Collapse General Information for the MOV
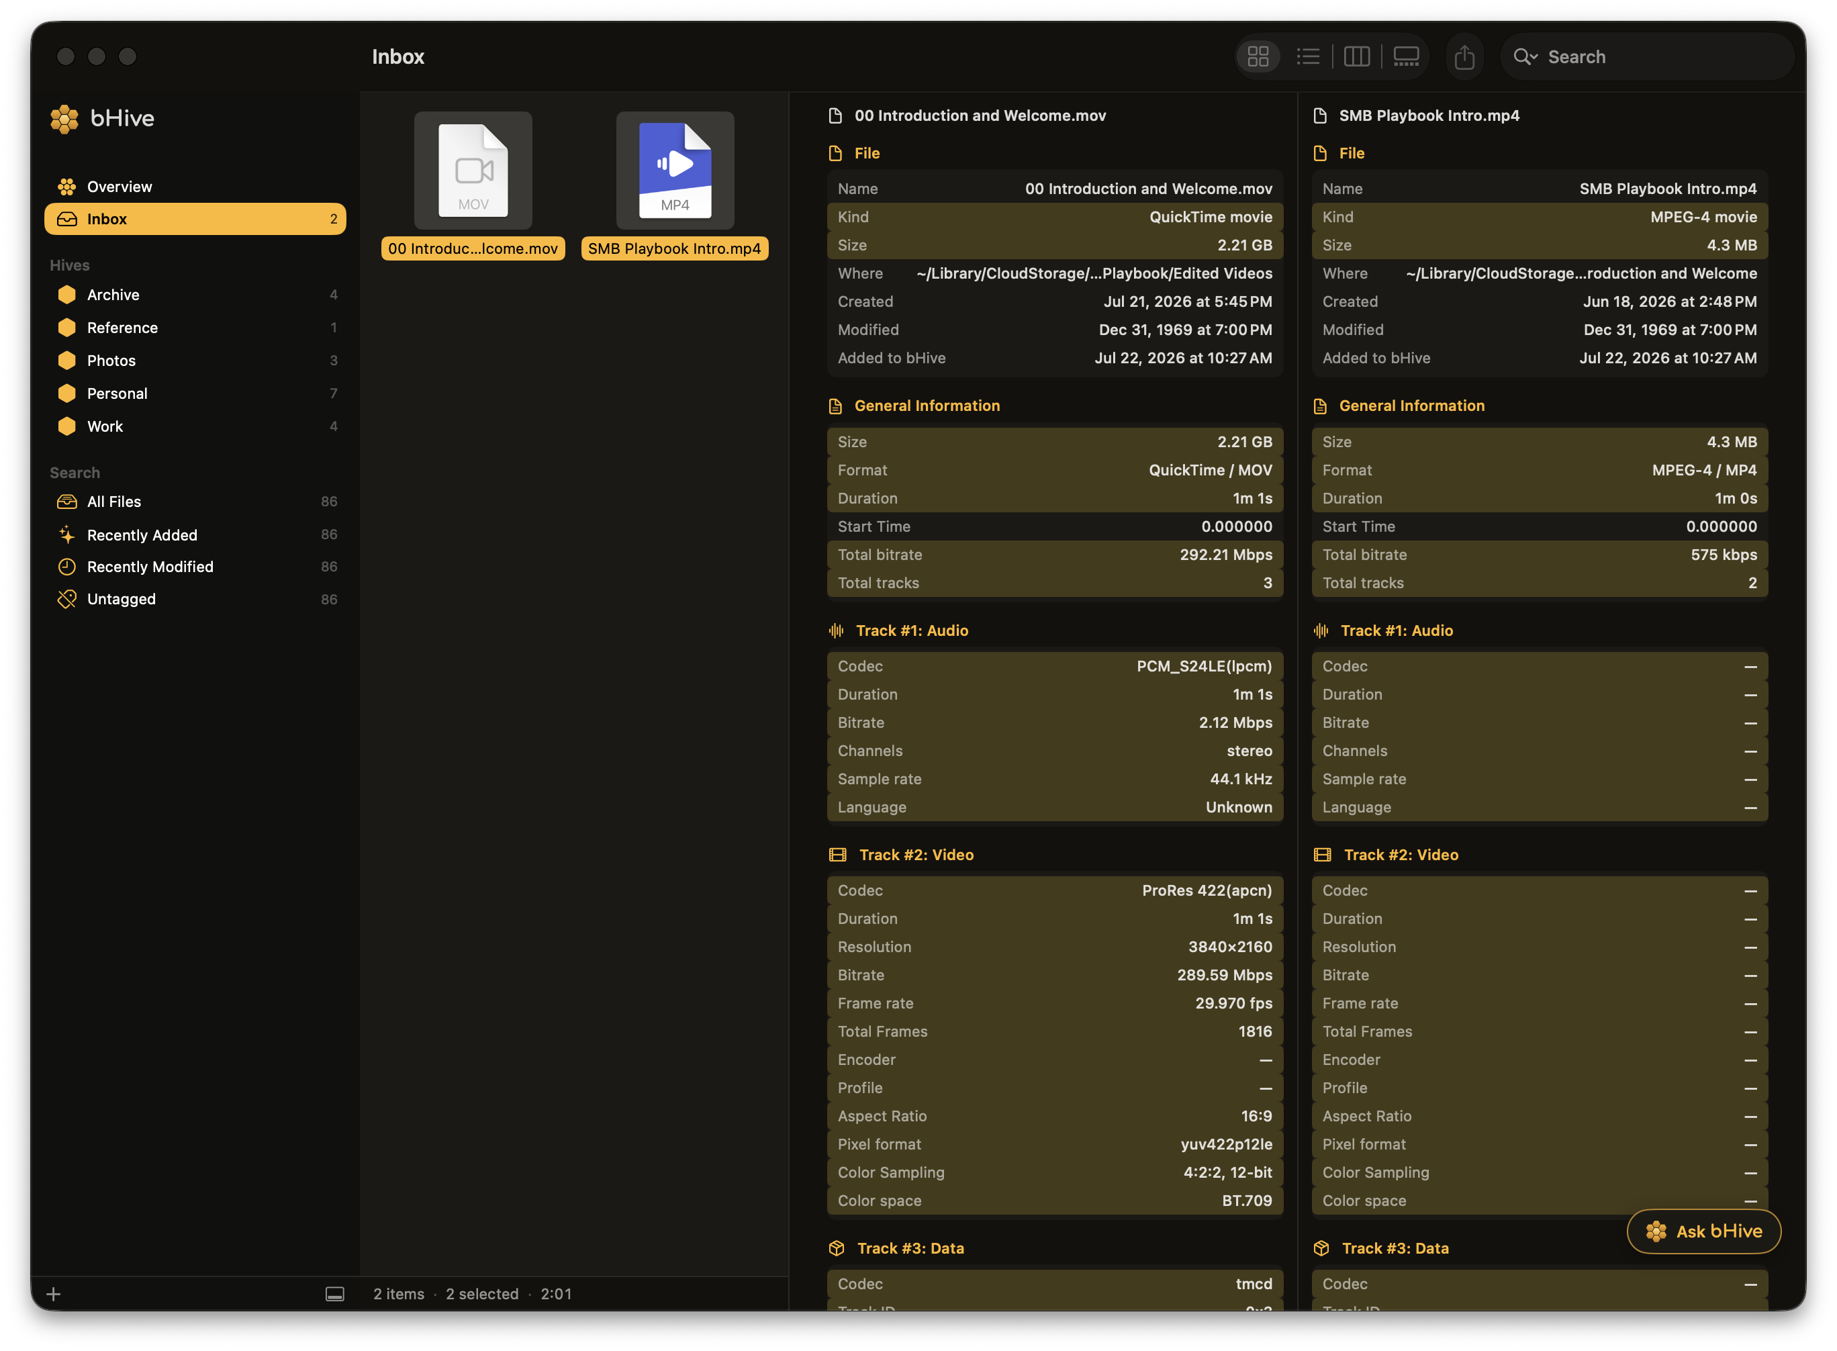Viewport: 1837px width, 1351px height. click(927, 406)
